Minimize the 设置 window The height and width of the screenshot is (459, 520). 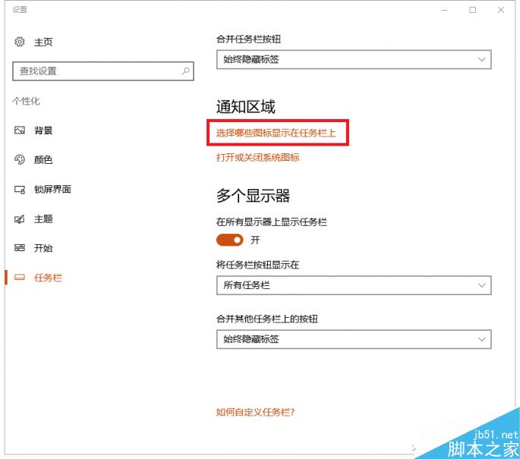click(x=444, y=10)
